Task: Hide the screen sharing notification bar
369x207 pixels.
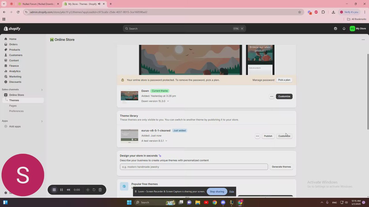Action: pyautogui.click(x=231, y=191)
